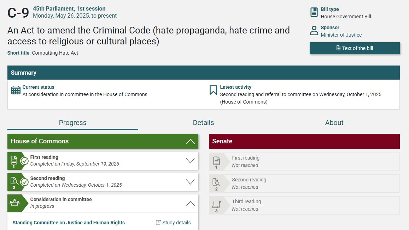Collapse the House of Commons section
This screenshot has width=409, height=230.
point(190,141)
